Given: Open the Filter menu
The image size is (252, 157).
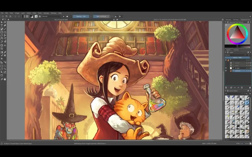Looking at the screenshot, I should tap(34, 13).
